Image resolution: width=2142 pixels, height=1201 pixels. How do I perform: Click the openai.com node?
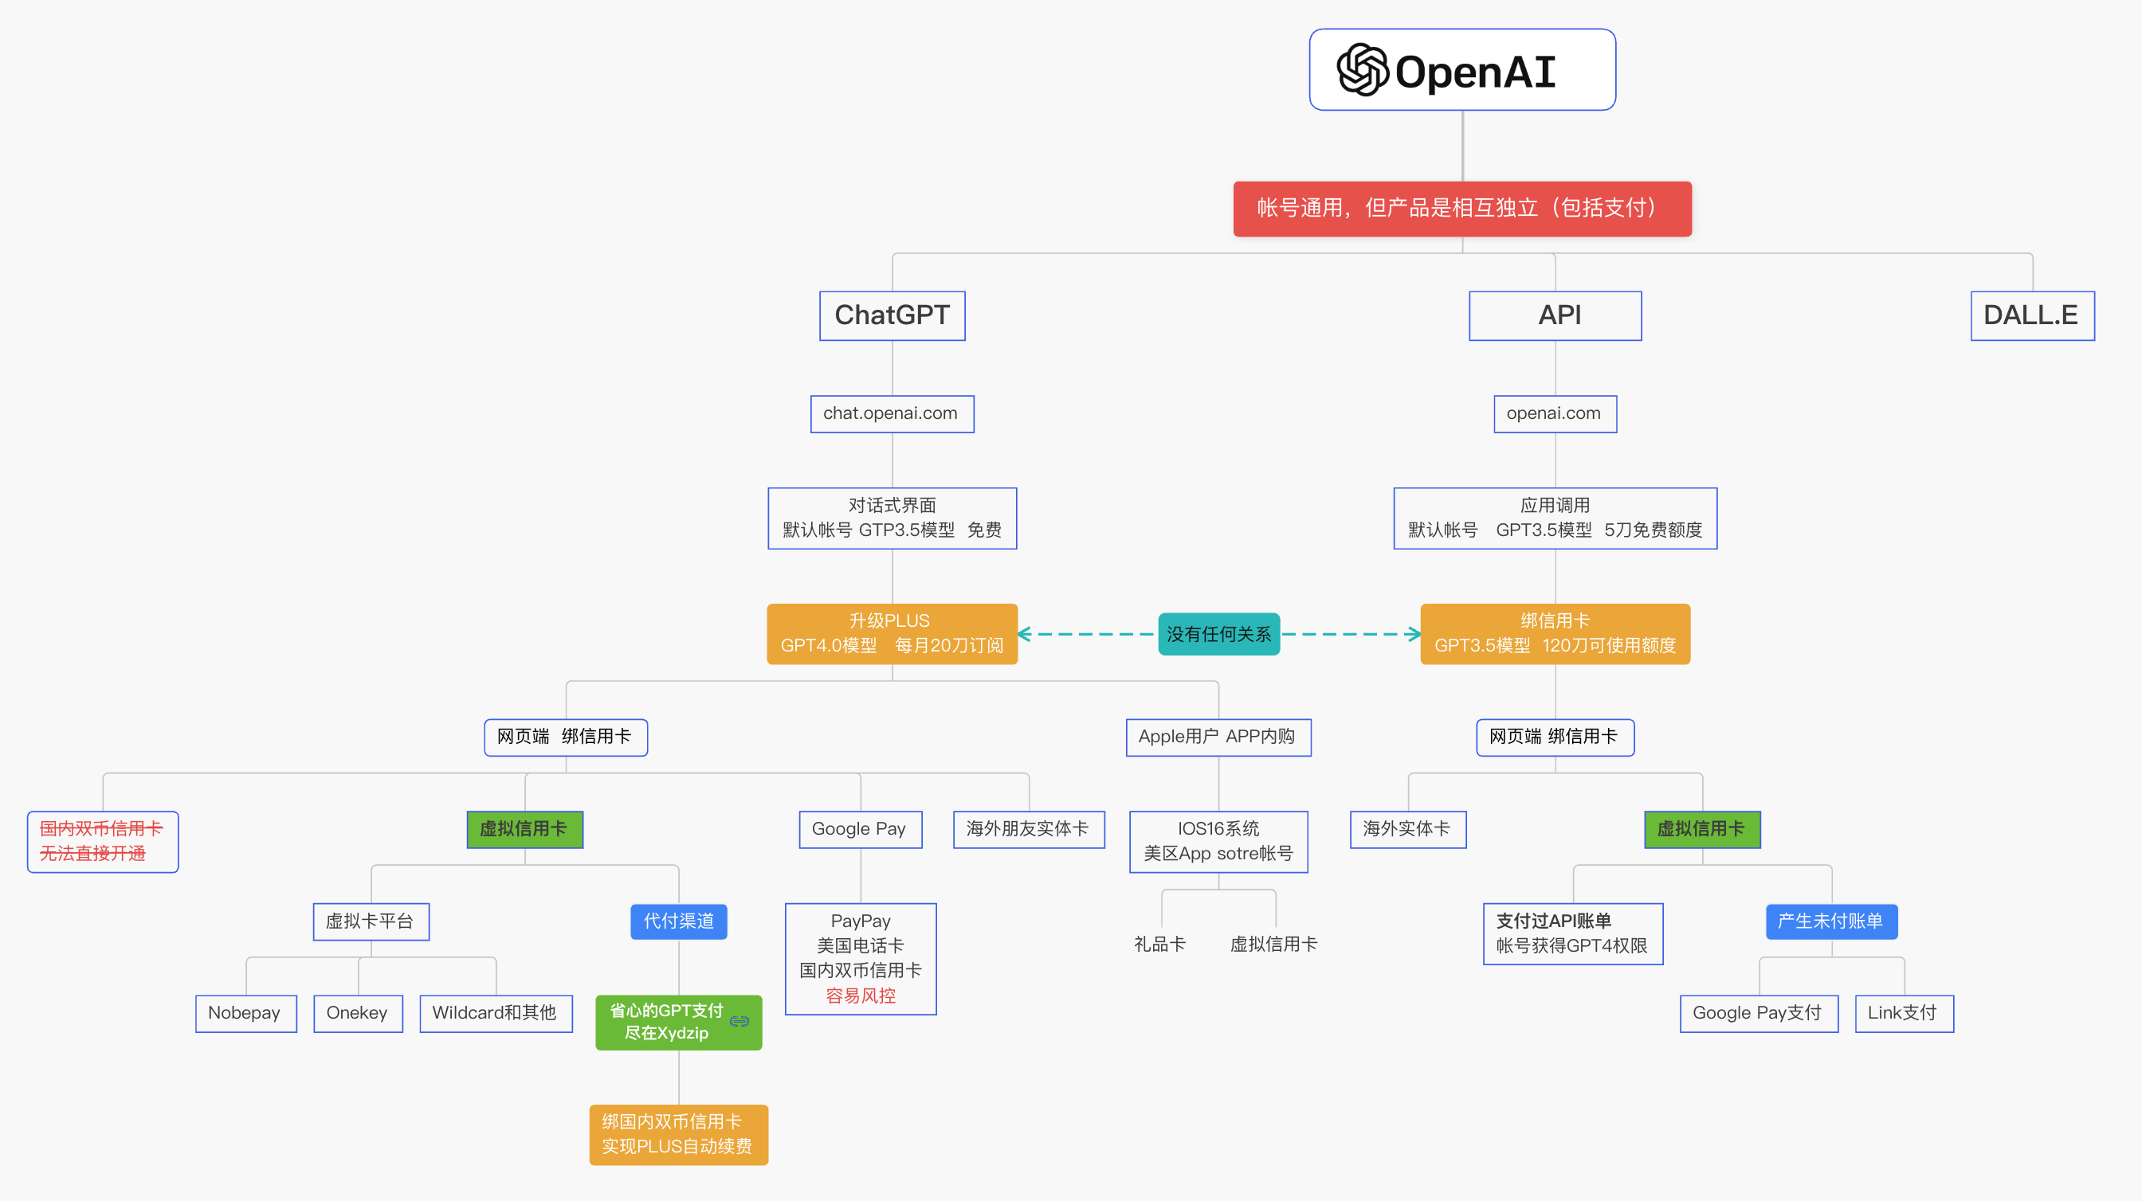click(x=1554, y=413)
